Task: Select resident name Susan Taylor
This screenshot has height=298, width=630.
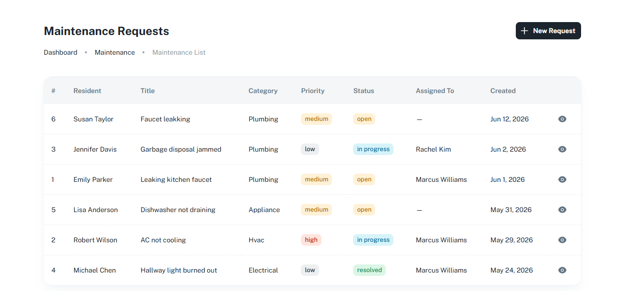Action: coord(94,119)
